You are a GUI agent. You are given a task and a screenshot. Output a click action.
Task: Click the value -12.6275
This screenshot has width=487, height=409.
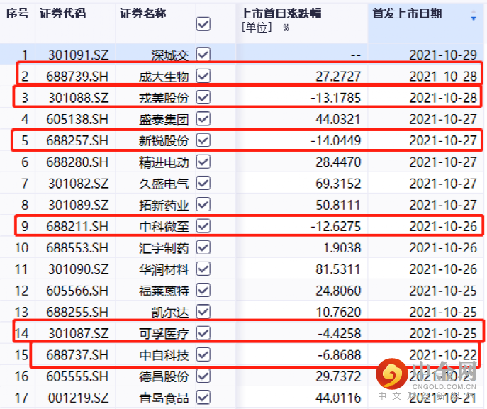click(x=336, y=227)
